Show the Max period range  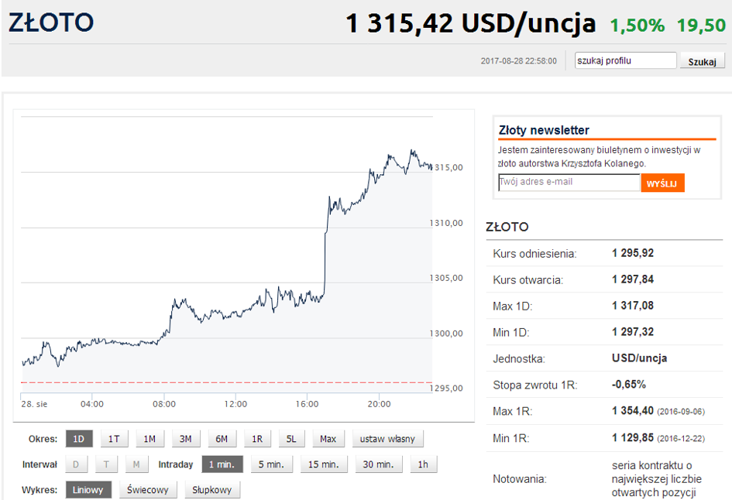[328, 439]
